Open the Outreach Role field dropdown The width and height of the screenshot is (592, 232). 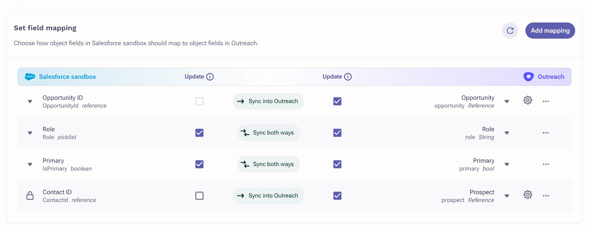pyautogui.click(x=507, y=133)
